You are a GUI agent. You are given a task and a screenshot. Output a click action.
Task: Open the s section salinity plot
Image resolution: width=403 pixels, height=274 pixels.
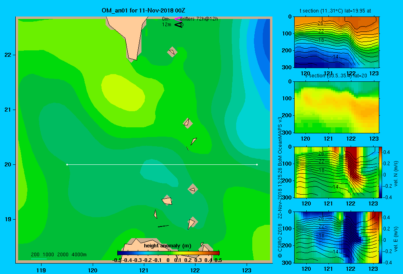337,107
